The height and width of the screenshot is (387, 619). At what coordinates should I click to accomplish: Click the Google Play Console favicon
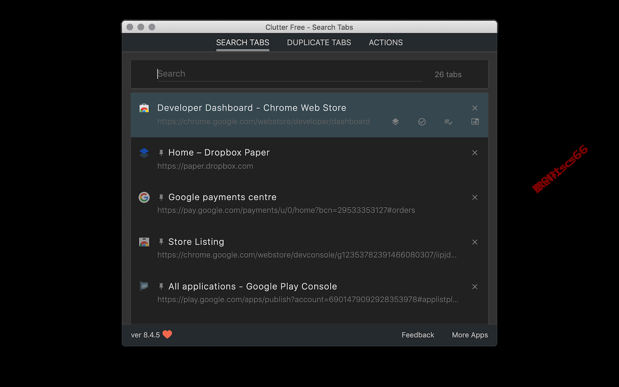pyautogui.click(x=144, y=286)
